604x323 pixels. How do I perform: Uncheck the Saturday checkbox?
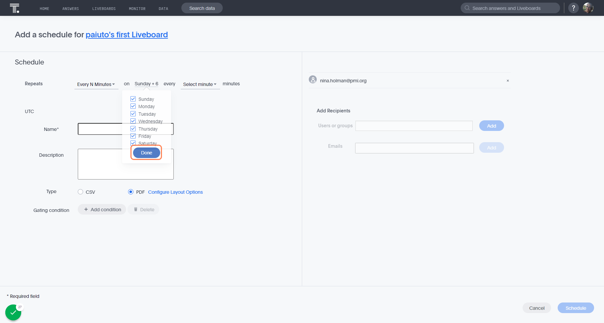133,143
